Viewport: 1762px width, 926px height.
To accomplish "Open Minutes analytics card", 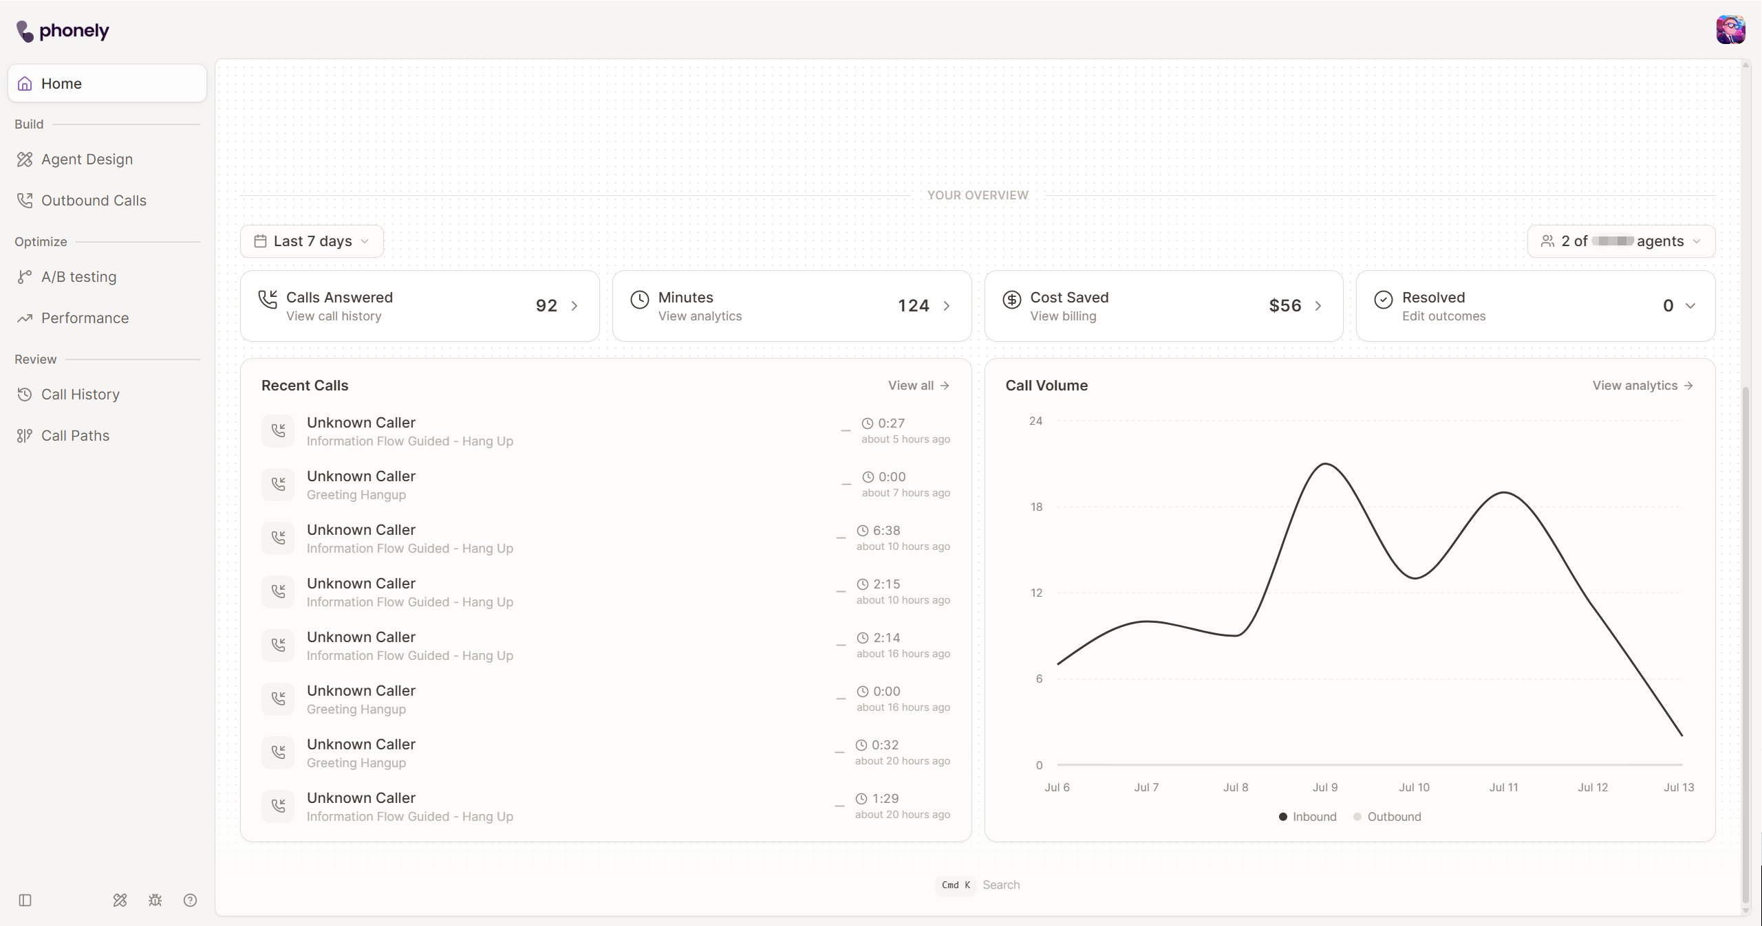I will [792, 306].
